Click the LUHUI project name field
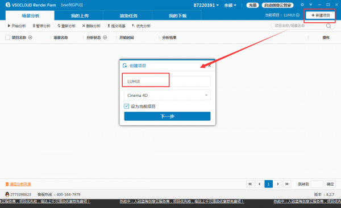This screenshot has height=208, width=341. [167, 81]
